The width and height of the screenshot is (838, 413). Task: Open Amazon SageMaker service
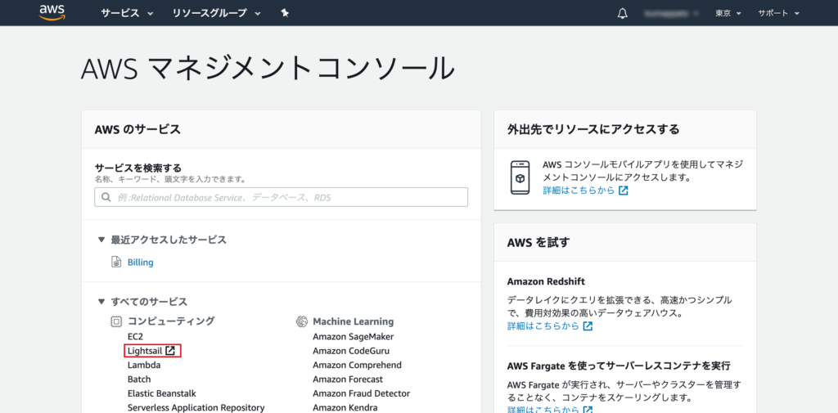[354, 337]
